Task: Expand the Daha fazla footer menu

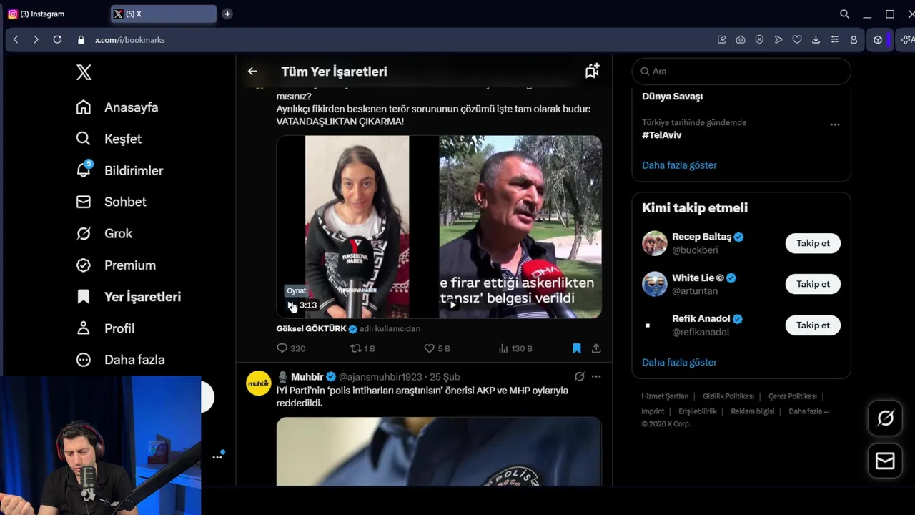Action: click(x=808, y=411)
